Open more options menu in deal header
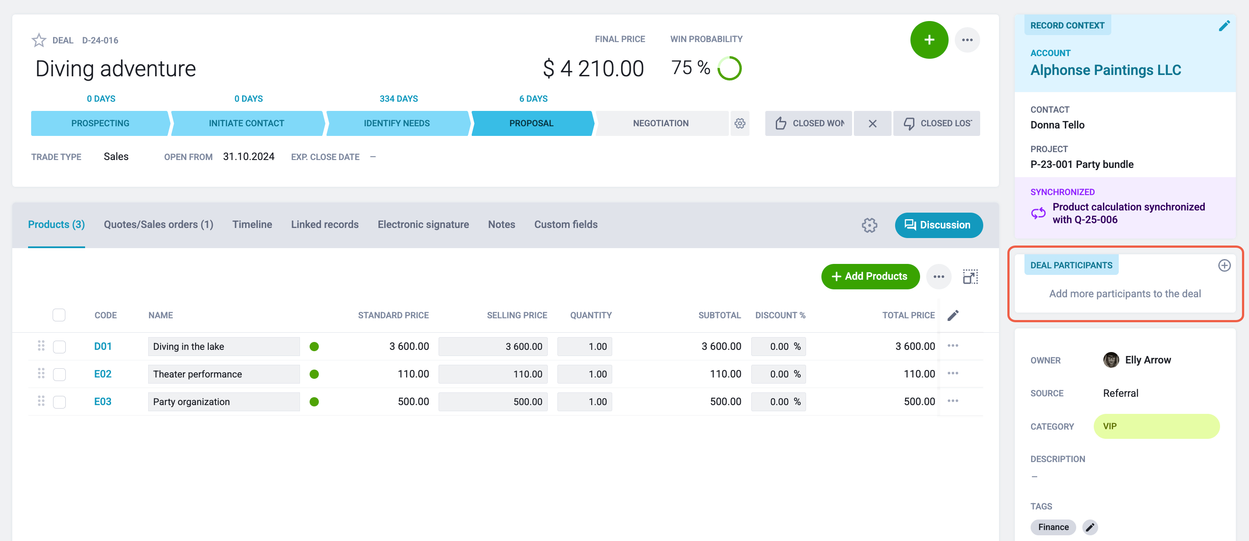This screenshot has height=541, width=1249. pyautogui.click(x=967, y=40)
